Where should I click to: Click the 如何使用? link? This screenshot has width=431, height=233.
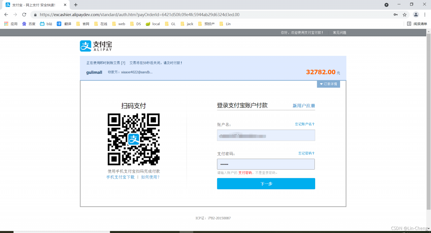[151, 177]
